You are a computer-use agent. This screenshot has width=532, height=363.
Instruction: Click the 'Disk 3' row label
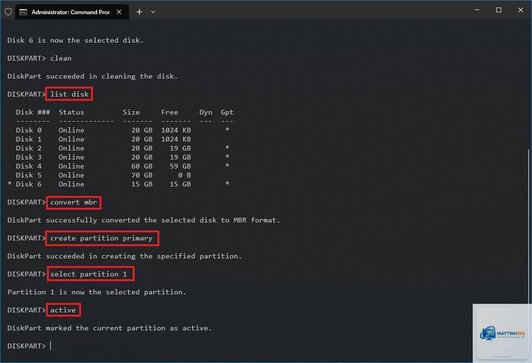click(29, 157)
